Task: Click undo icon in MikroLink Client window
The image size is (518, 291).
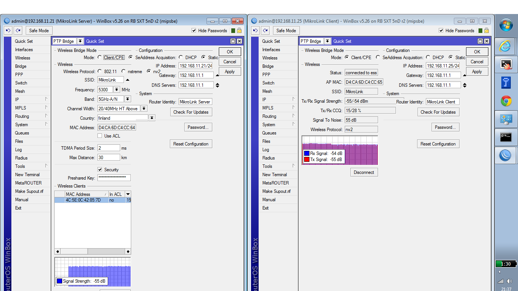Action: 255,31
